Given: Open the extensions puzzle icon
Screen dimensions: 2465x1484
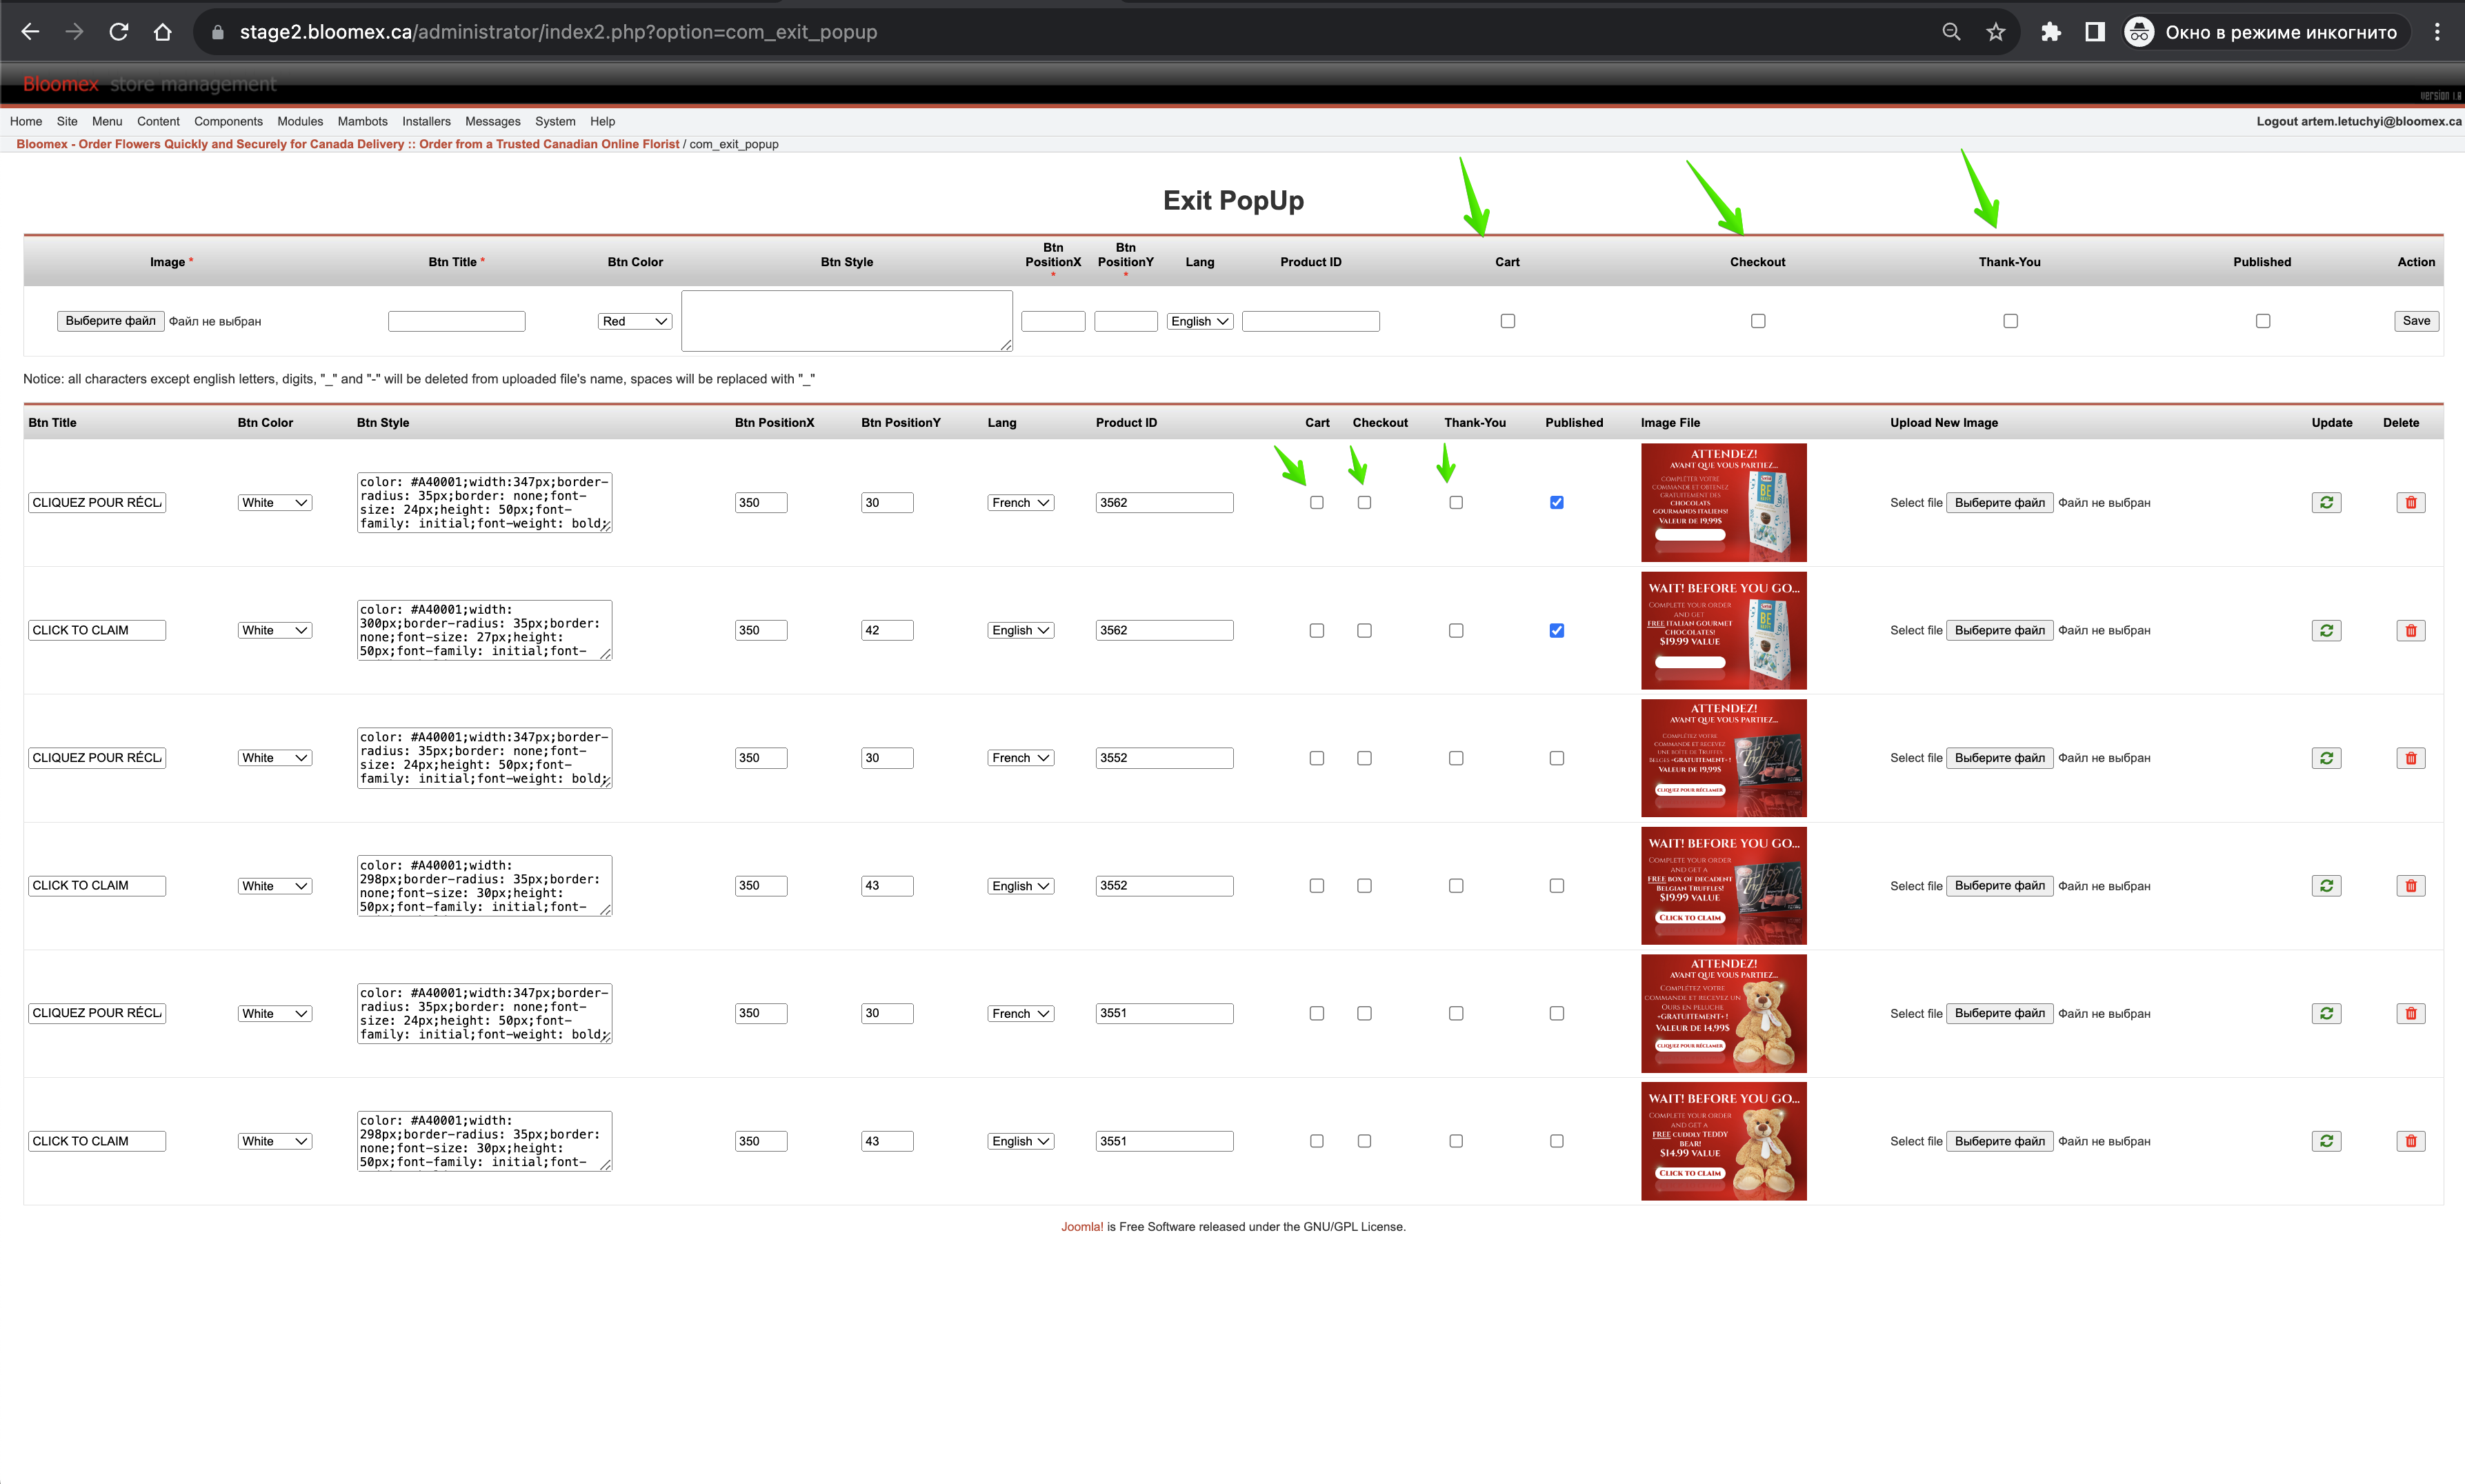Looking at the screenshot, I should coord(2051,32).
